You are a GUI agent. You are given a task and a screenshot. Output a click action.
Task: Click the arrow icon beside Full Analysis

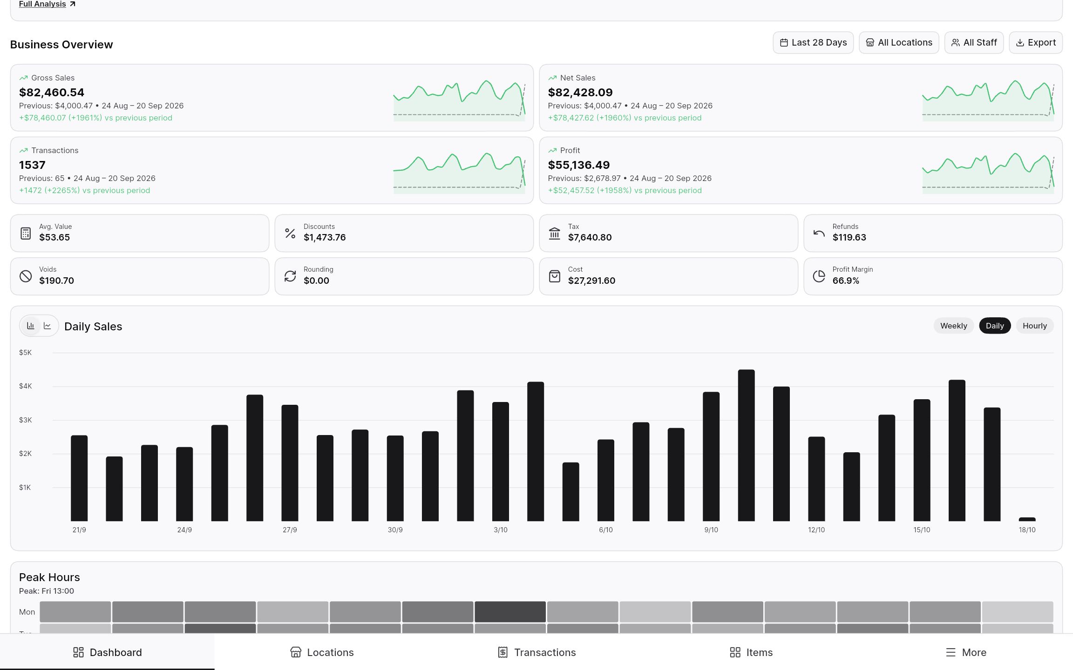point(72,4)
